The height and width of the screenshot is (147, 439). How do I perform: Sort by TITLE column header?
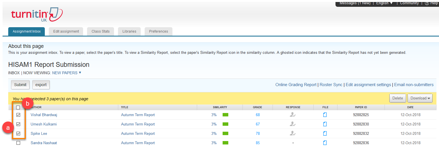tap(124, 107)
